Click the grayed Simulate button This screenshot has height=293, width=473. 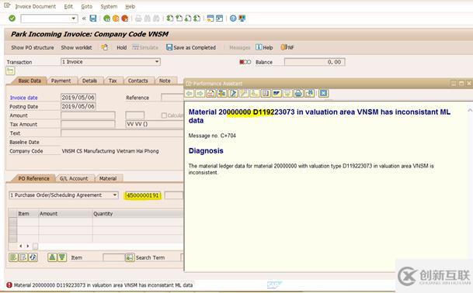coord(145,47)
